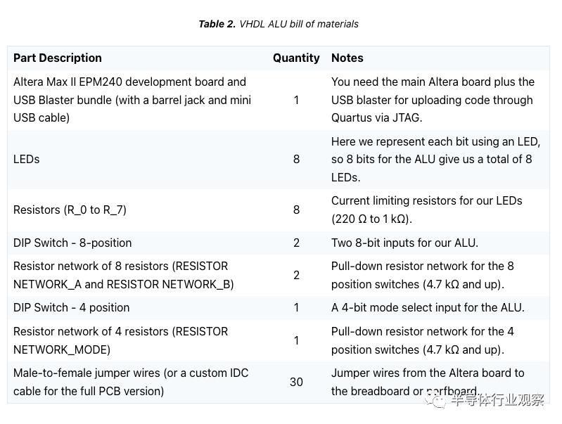The width and height of the screenshot is (562, 424).
Task: Click the Two 8-bit inputs note
Action: coord(404,243)
